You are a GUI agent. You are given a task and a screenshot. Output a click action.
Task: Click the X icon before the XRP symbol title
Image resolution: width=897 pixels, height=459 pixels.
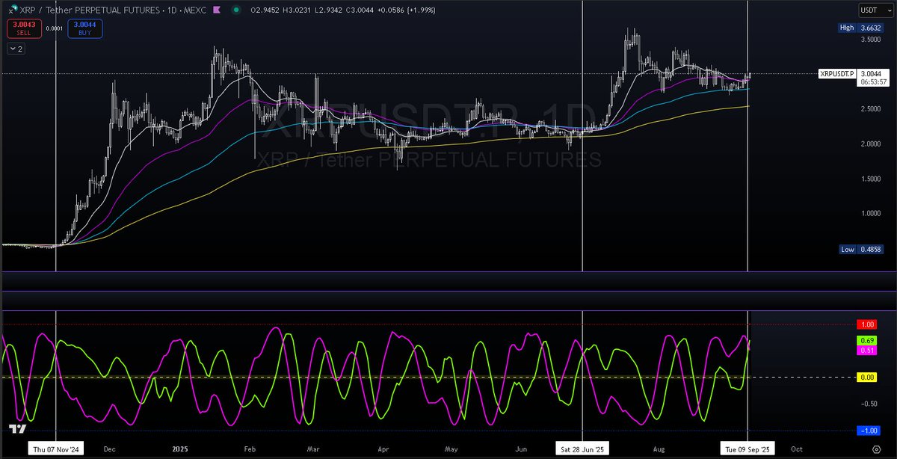click(10, 10)
